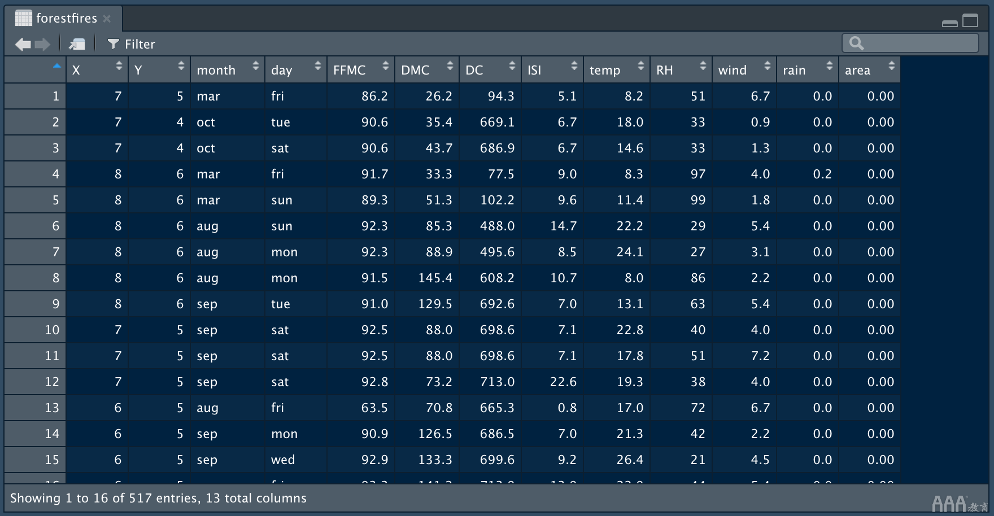Click the grid icon on forestfires tab
994x516 pixels.
(23, 18)
